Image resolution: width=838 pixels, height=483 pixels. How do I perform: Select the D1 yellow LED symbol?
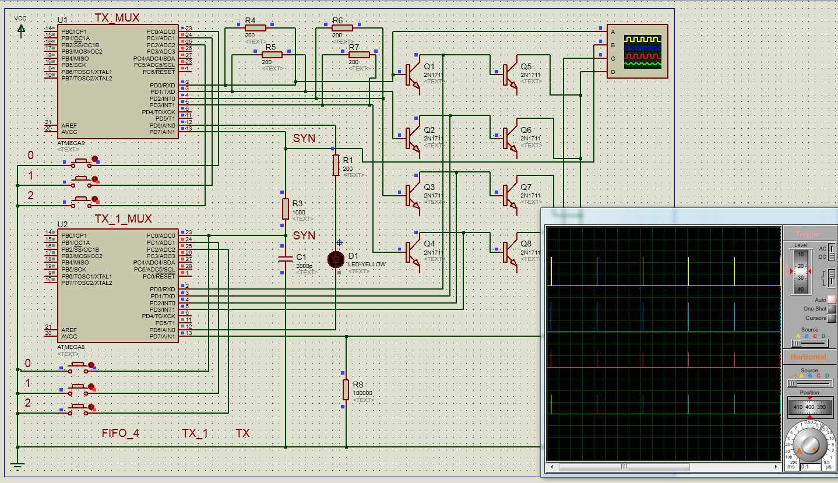pos(336,259)
